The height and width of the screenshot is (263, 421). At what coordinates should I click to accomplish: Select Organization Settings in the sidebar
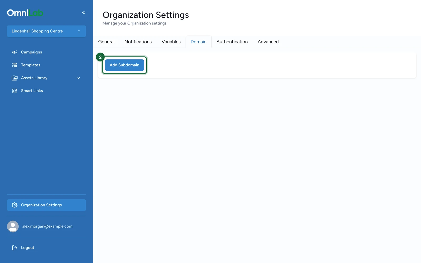coord(46,205)
